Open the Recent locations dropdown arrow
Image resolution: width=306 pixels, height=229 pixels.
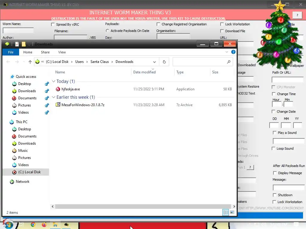click(24, 62)
